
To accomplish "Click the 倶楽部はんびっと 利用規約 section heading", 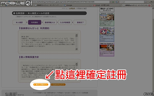I will click(x=34, y=28).
